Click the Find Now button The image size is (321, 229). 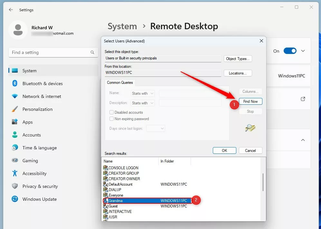tap(250, 101)
